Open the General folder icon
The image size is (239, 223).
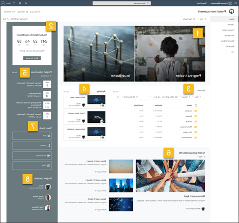pyautogui.click(x=196, y=121)
